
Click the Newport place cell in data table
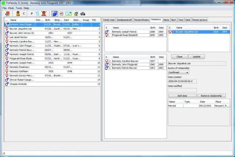[x=222, y=106]
